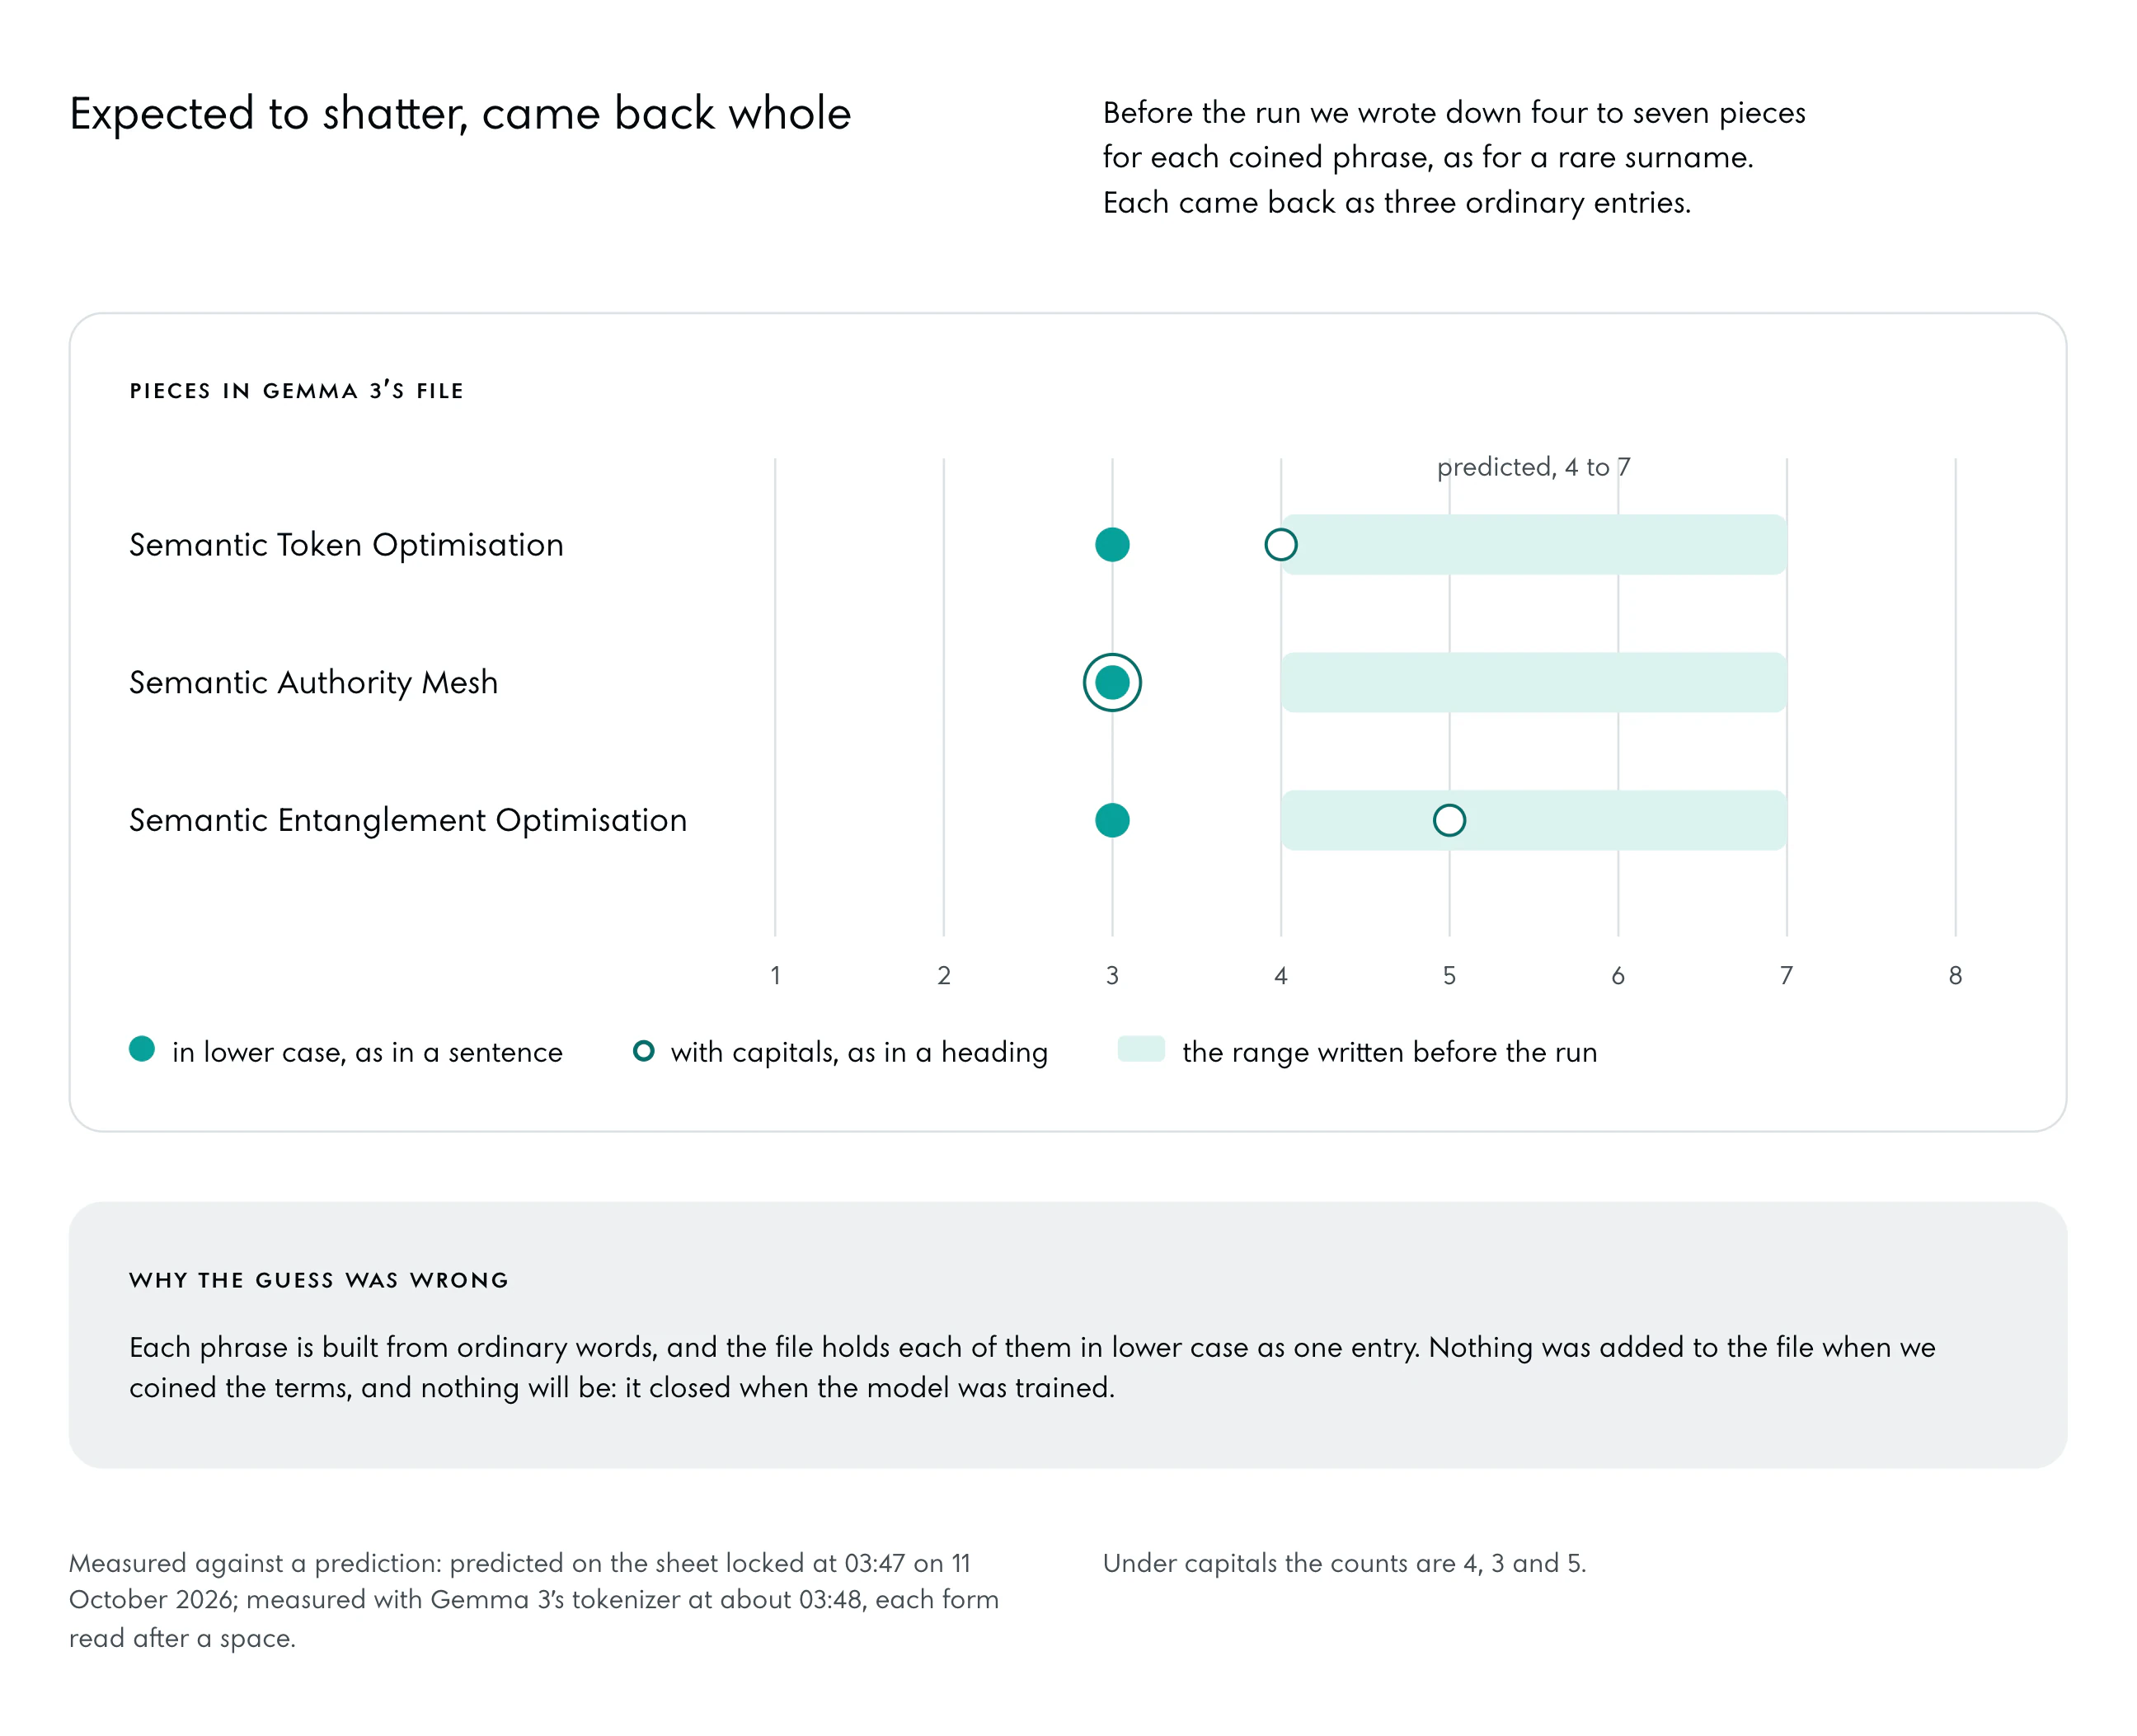2137x1736 pixels.
Task: Click the 'Why the guess was wrong' heading
Action: 319,1280
